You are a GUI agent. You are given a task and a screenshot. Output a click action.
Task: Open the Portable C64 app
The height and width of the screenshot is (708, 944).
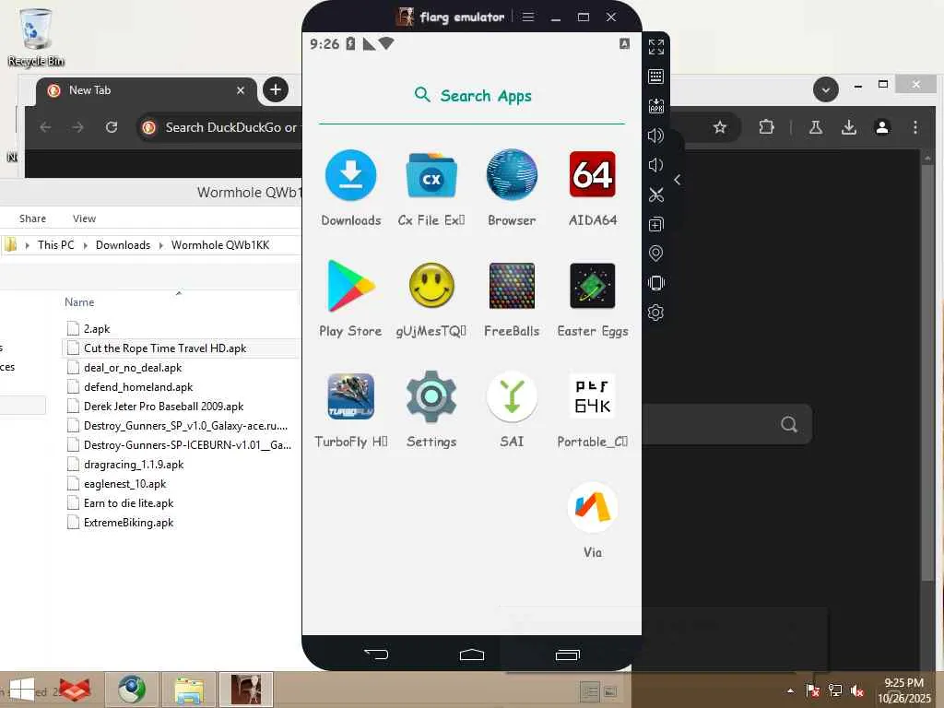[593, 396]
